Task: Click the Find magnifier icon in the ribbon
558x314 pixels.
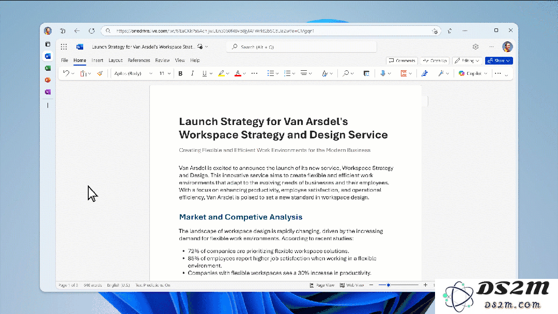Action: pos(345,73)
